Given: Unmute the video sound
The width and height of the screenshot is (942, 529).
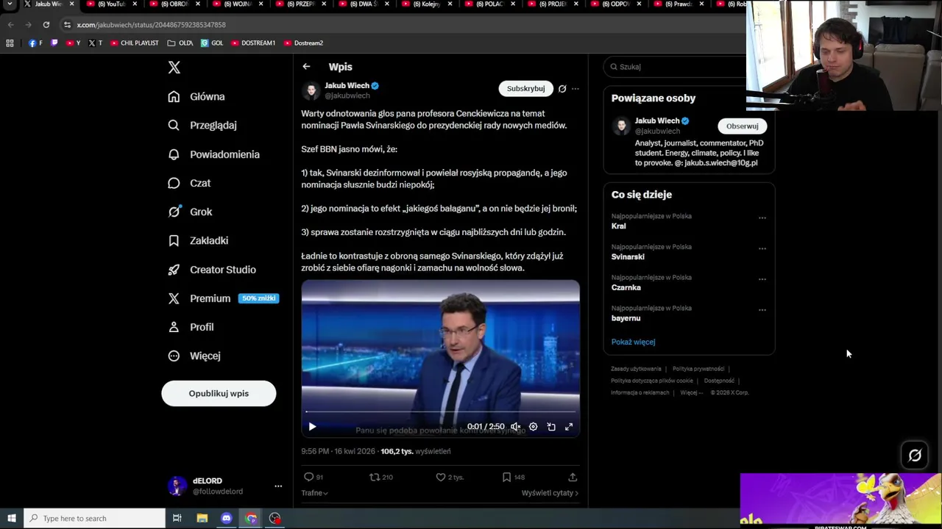Looking at the screenshot, I should 516,426.
